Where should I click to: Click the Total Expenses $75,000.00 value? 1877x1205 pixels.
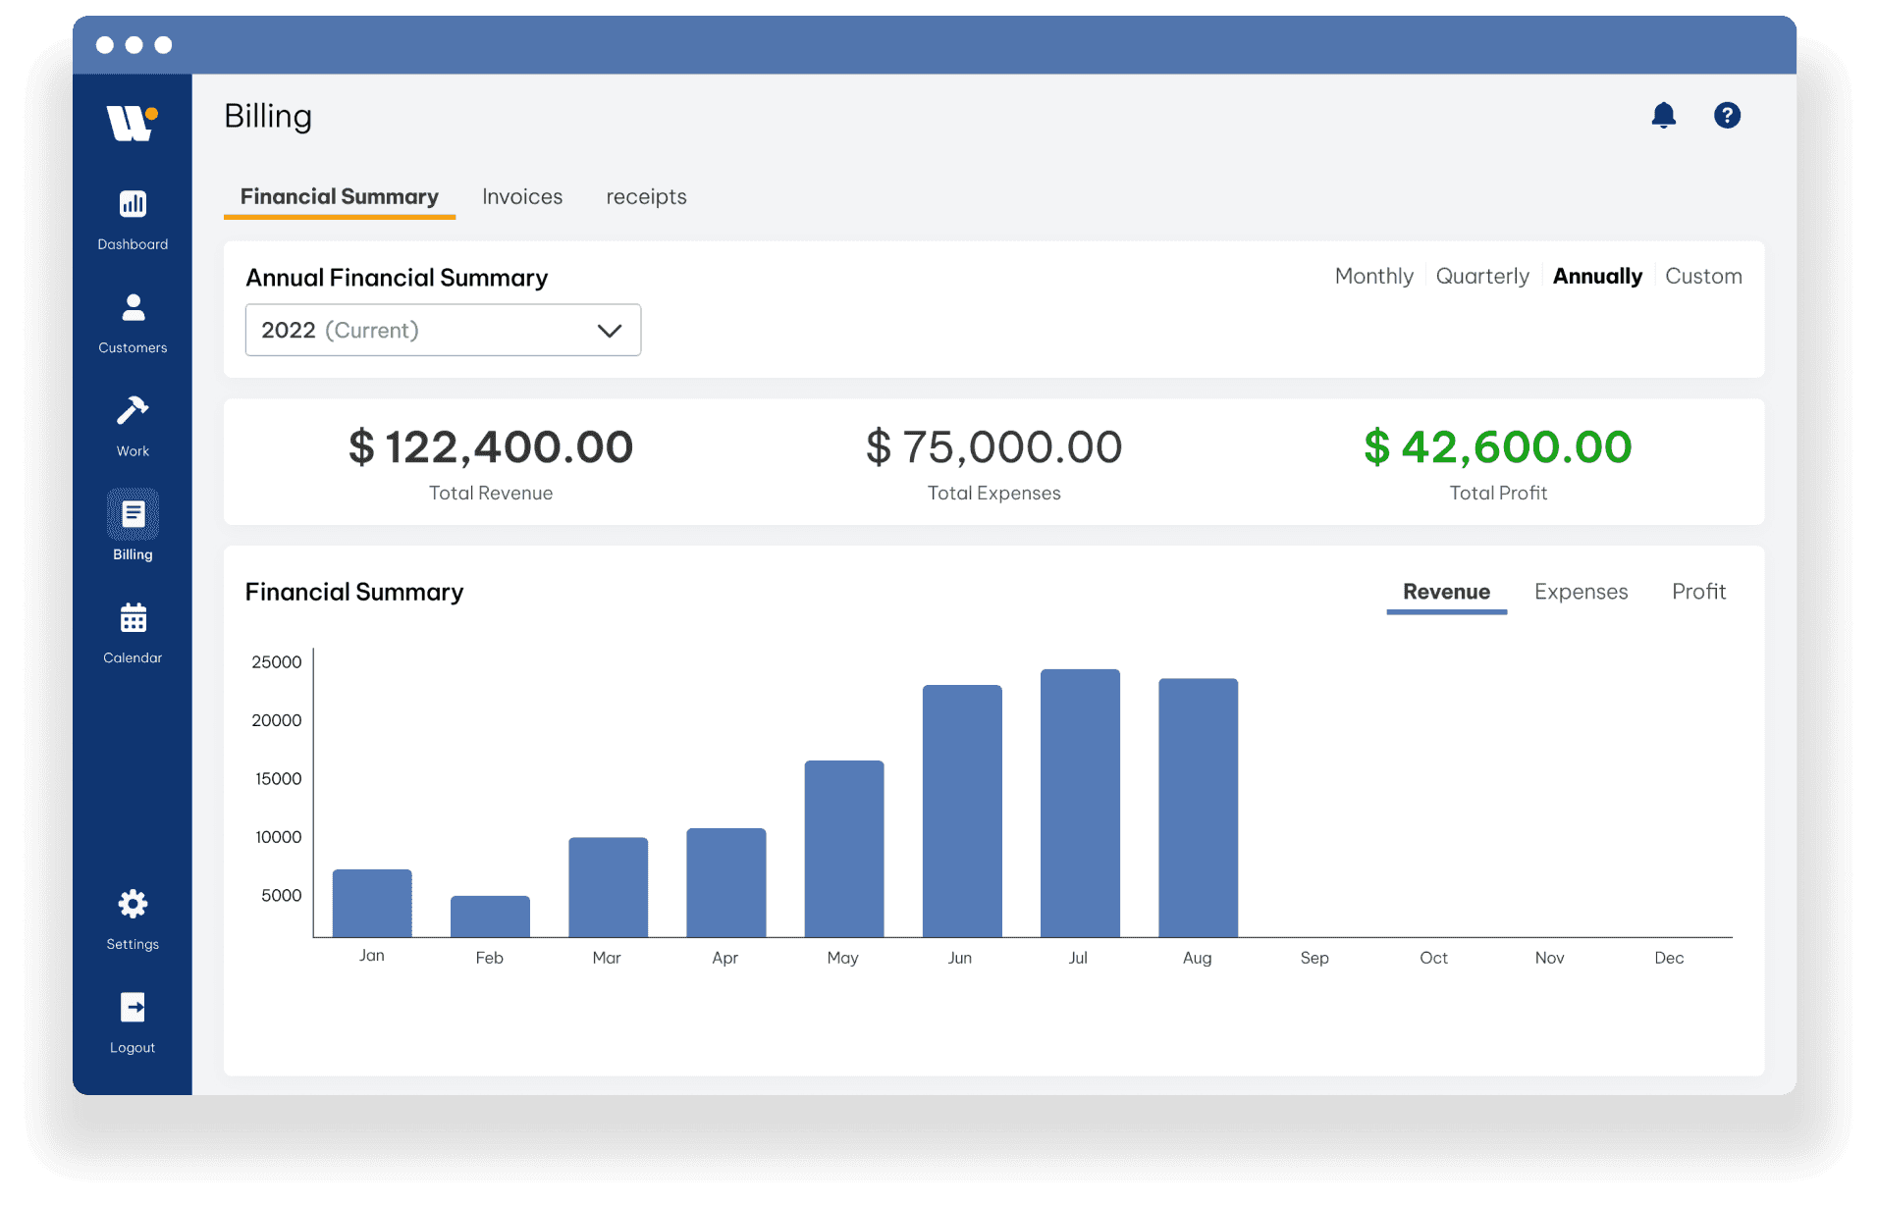point(993,447)
